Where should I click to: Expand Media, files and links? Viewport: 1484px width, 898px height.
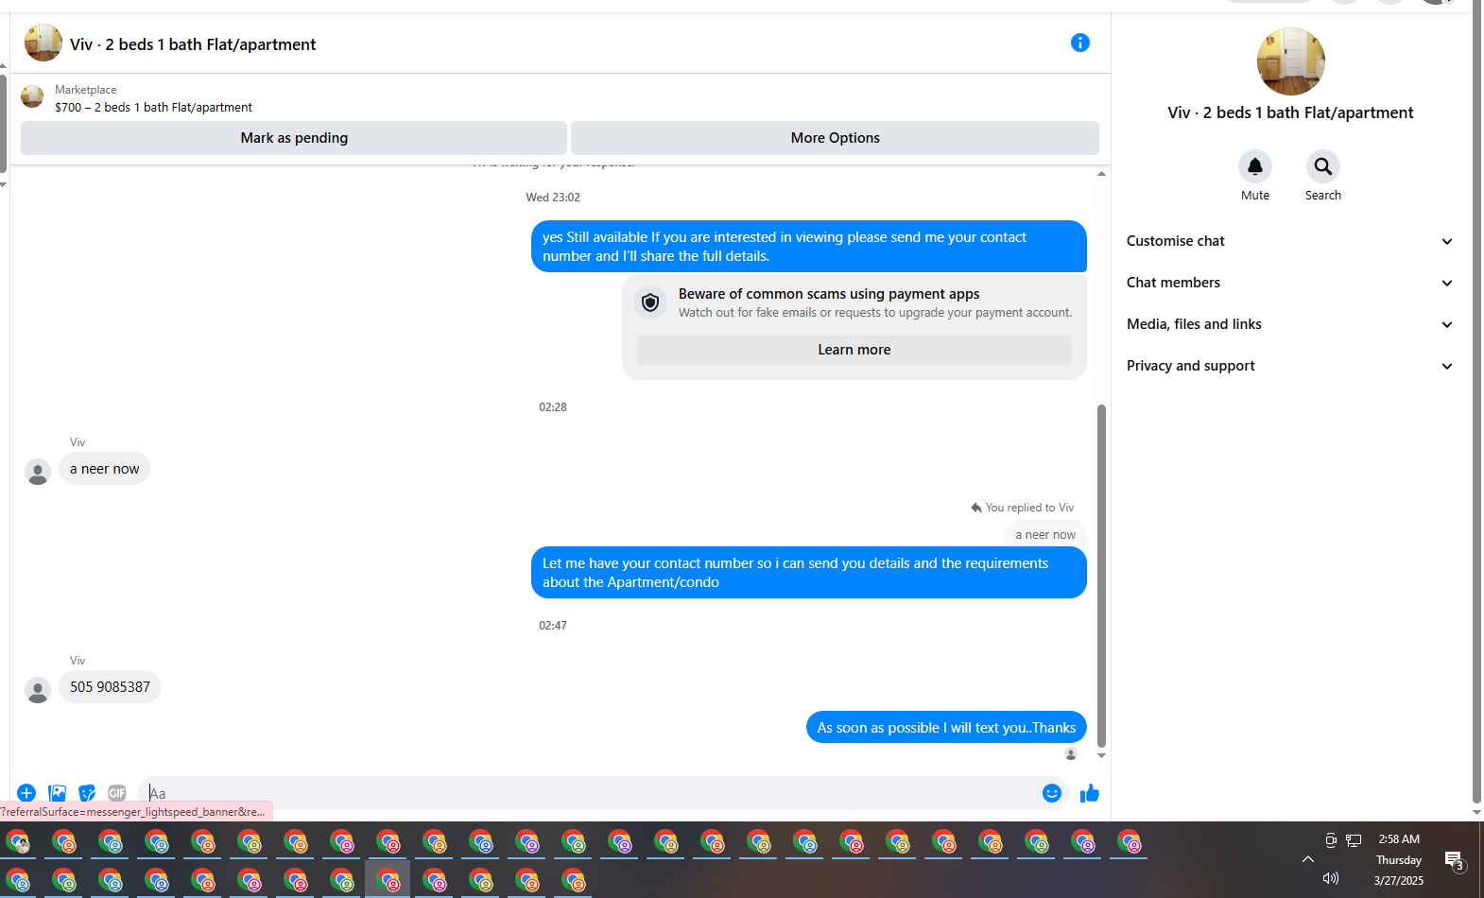point(1289,324)
